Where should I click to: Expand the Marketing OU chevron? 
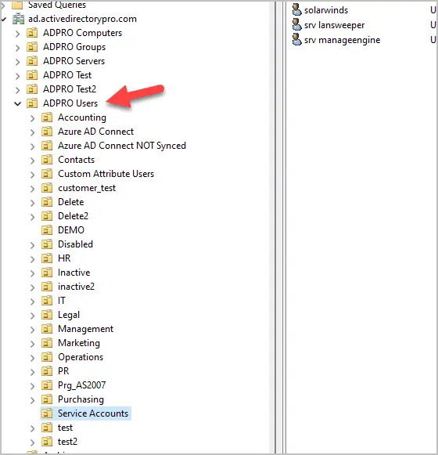pos(33,344)
